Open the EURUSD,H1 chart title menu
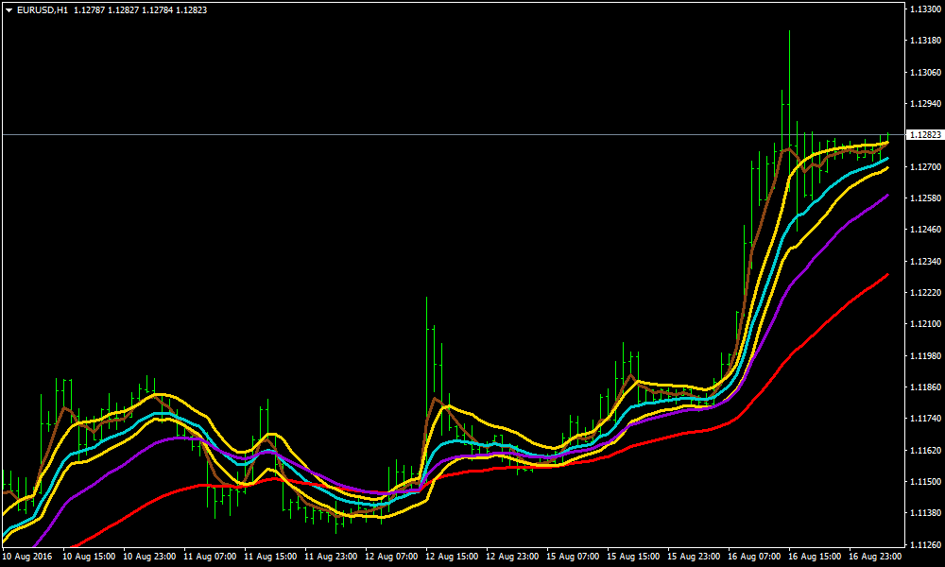945x567 pixels. tap(43, 9)
